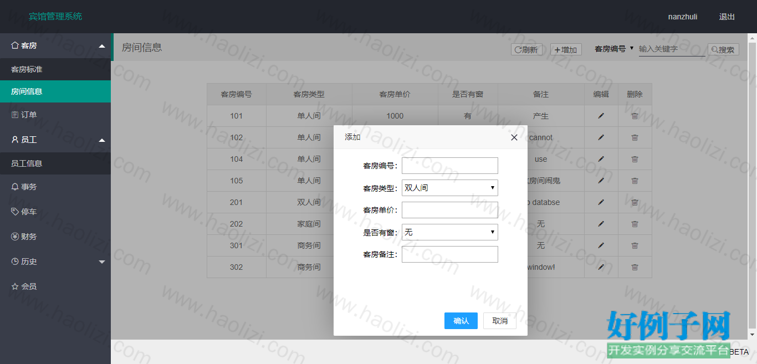Open the 客房类型 dropdown in dialog
The image size is (757, 364).
tap(450, 188)
